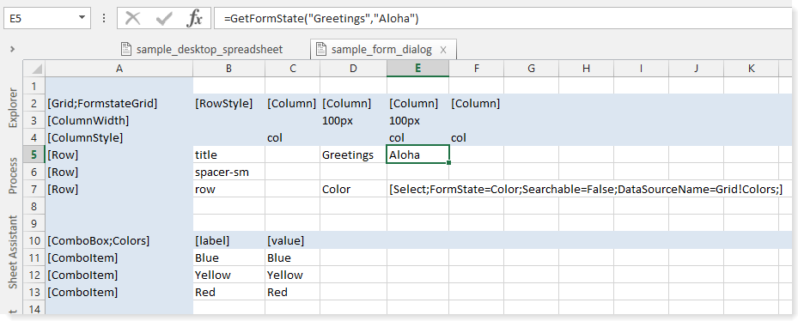Click the Yellow cell in column C
798x321 pixels.
pyautogui.click(x=293, y=275)
